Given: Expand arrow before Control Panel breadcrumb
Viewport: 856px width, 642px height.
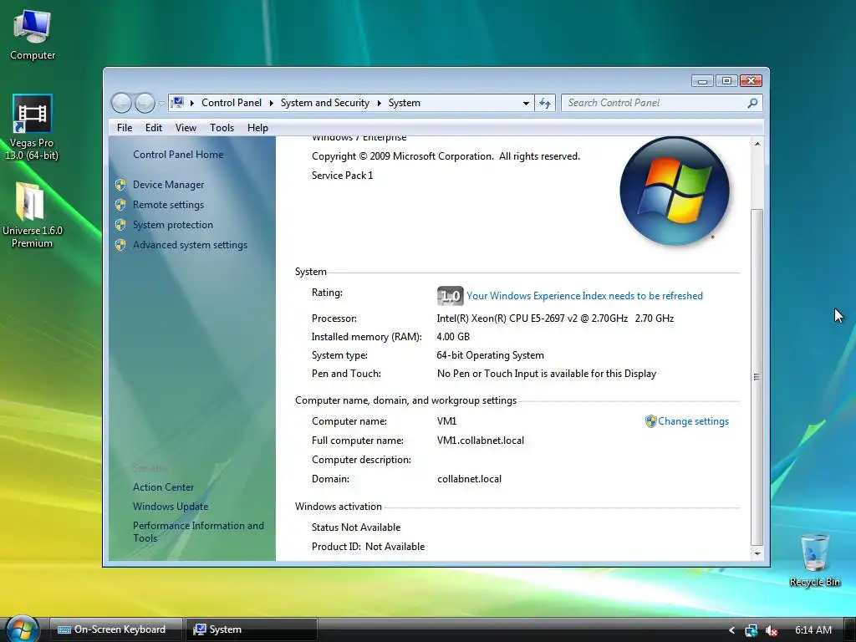Looking at the screenshot, I should coord(192,103).
